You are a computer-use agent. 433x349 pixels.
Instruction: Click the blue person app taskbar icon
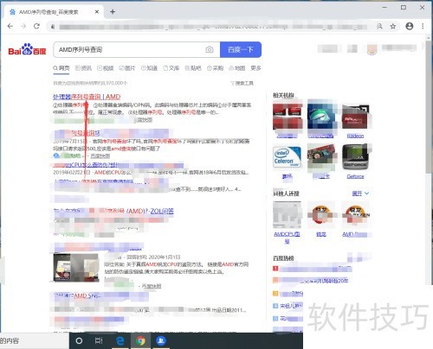pyautogui.click(x=161, y=341)
